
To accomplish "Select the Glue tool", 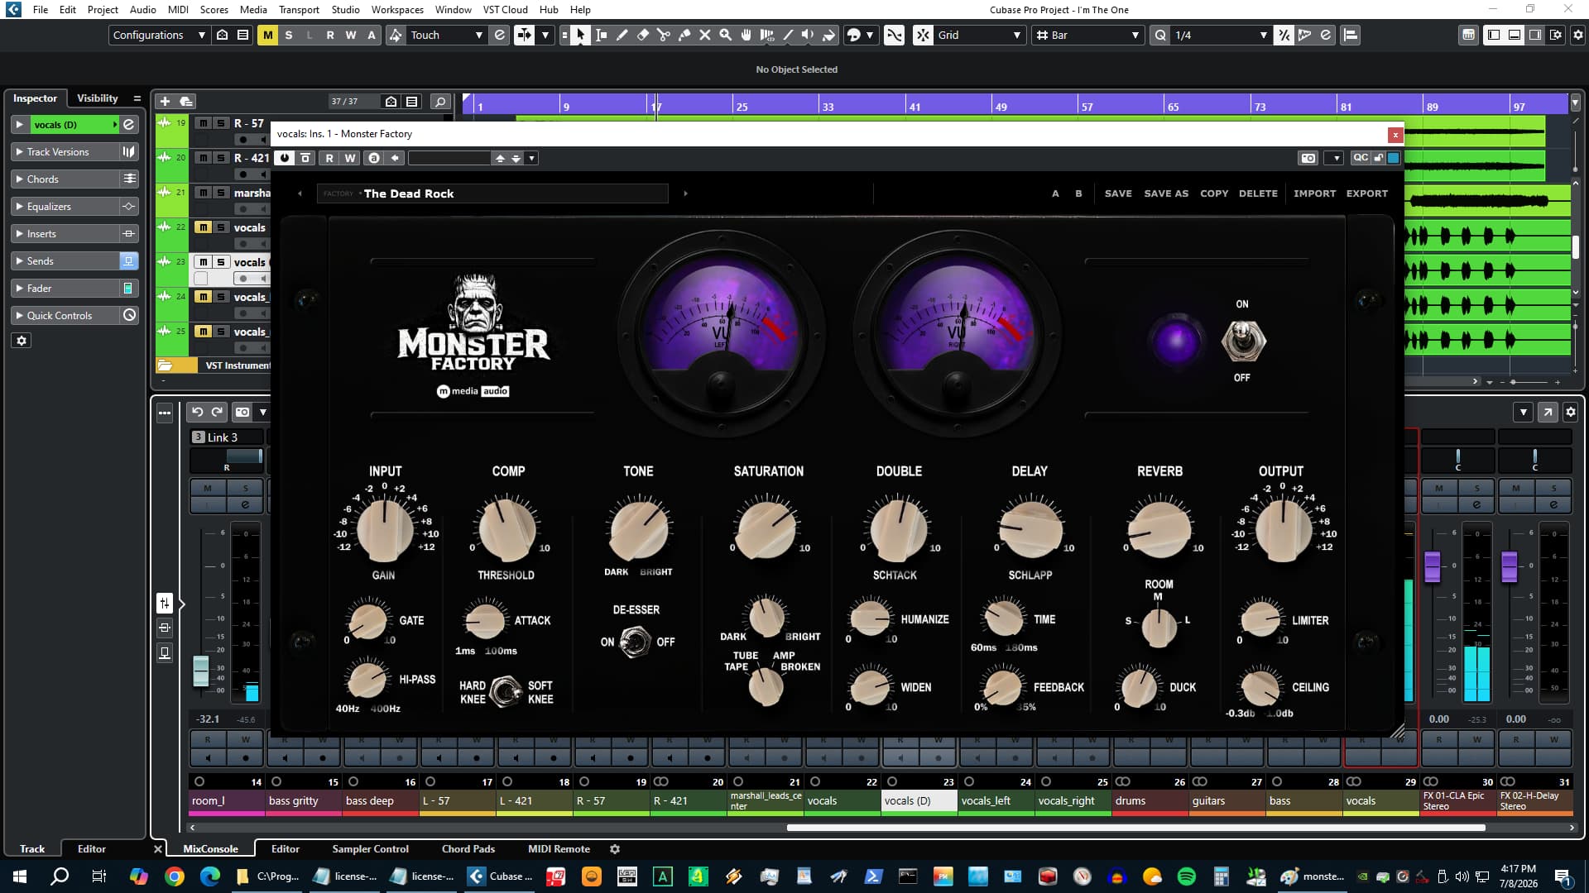I will point(684,35).
